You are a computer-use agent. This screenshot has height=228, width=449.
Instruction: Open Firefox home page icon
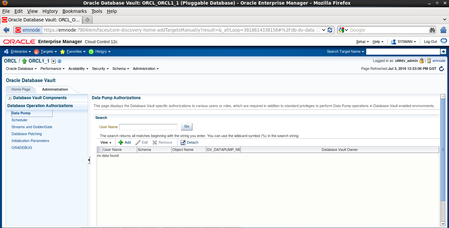click(x=443, y=30)
